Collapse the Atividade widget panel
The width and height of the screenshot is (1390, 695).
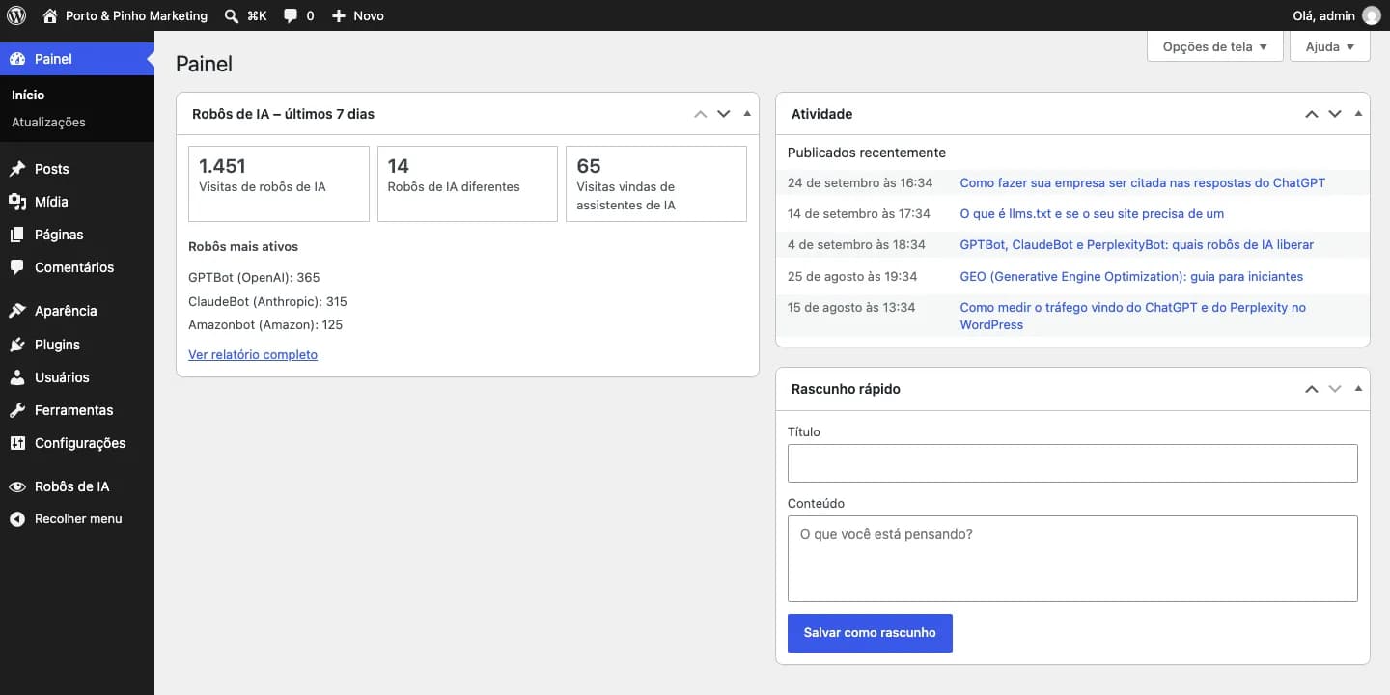tap(1358, 114)
